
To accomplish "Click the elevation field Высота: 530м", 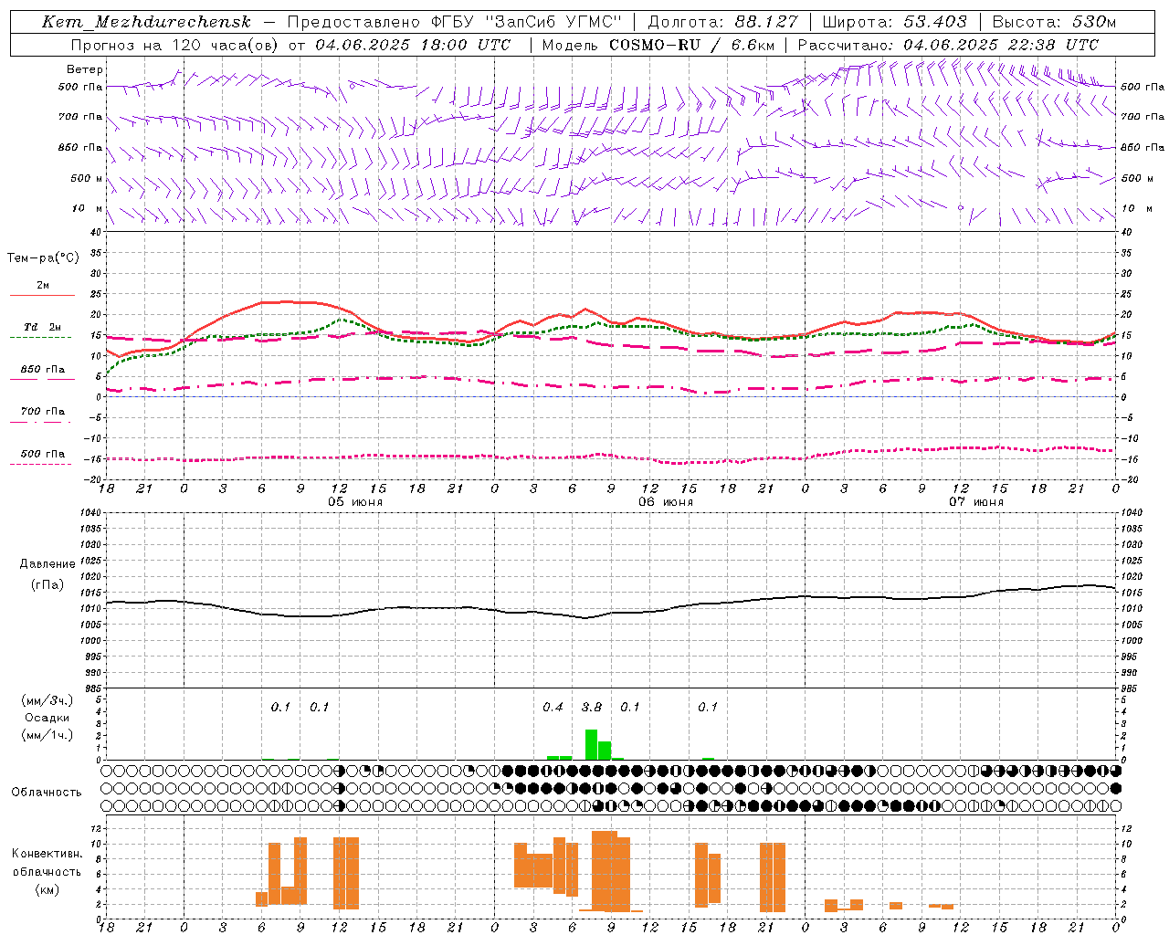I will 1054,22.
